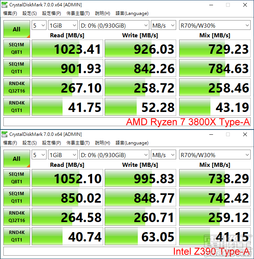Click write result 258.72
Image resolution: width=254 pixels, height=259 pixels.
click(140, 87)
